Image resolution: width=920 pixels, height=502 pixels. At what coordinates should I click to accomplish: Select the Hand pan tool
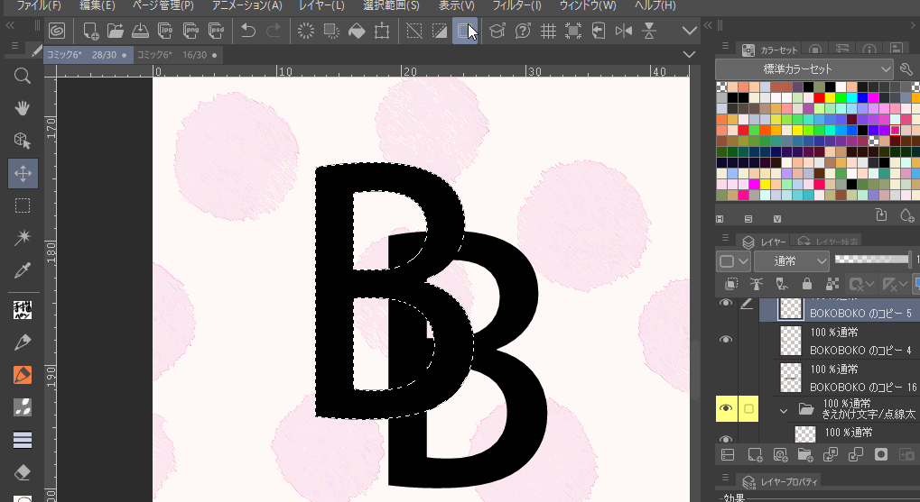click(x=23, y=108)
